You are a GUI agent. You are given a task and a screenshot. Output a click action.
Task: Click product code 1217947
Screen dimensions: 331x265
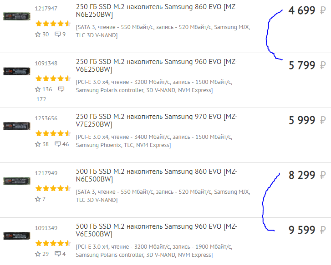[x=46, y=8]
